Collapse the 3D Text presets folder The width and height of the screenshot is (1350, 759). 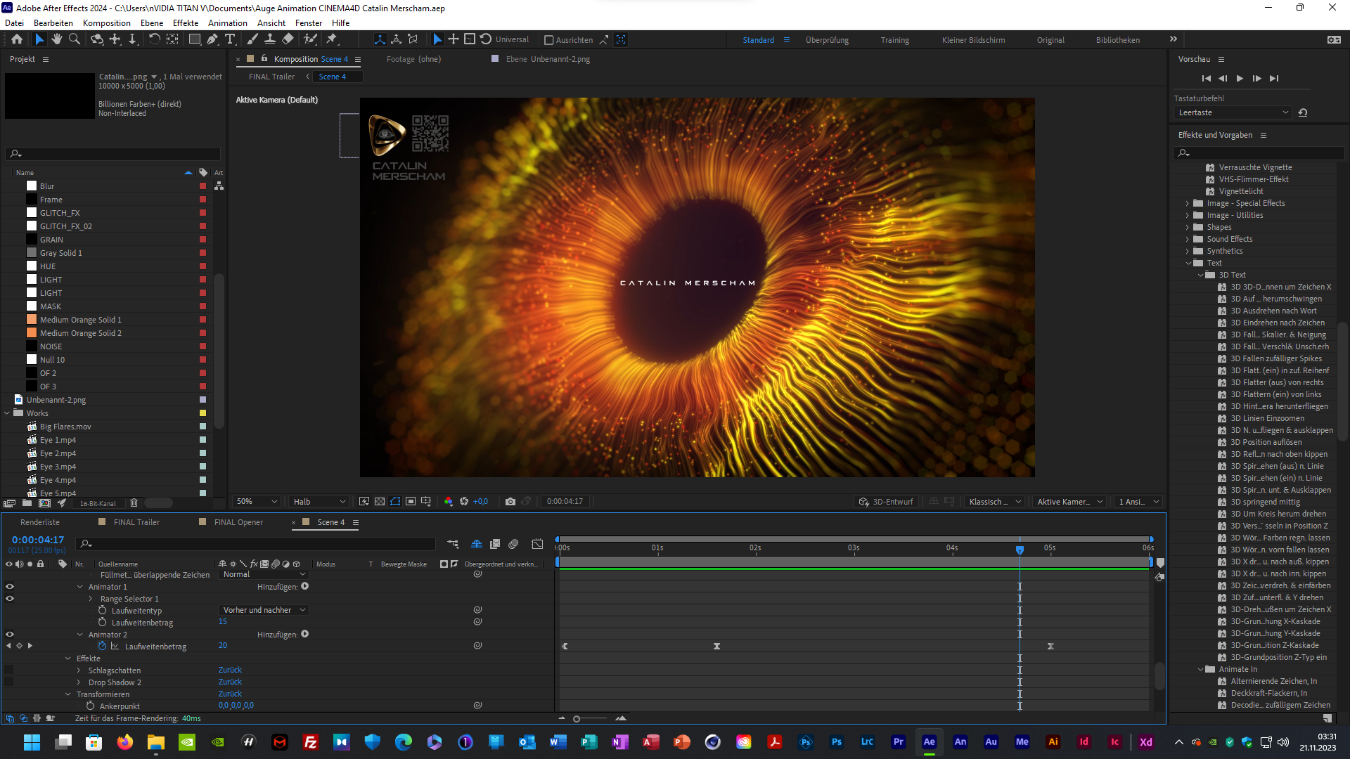point(1201,275)
